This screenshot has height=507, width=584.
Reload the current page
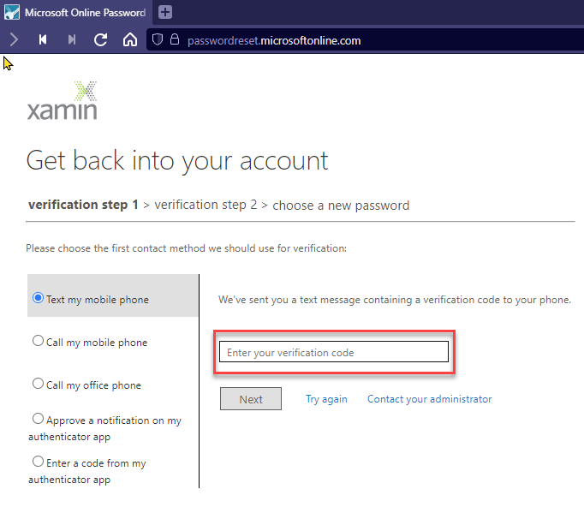(x=100, y=39)
